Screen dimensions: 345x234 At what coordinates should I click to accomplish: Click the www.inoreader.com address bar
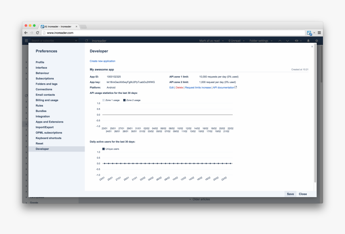click(173, 33)
